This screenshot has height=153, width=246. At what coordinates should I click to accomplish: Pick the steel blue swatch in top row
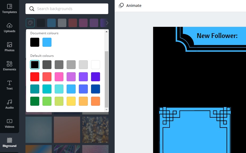coord(51,23)
